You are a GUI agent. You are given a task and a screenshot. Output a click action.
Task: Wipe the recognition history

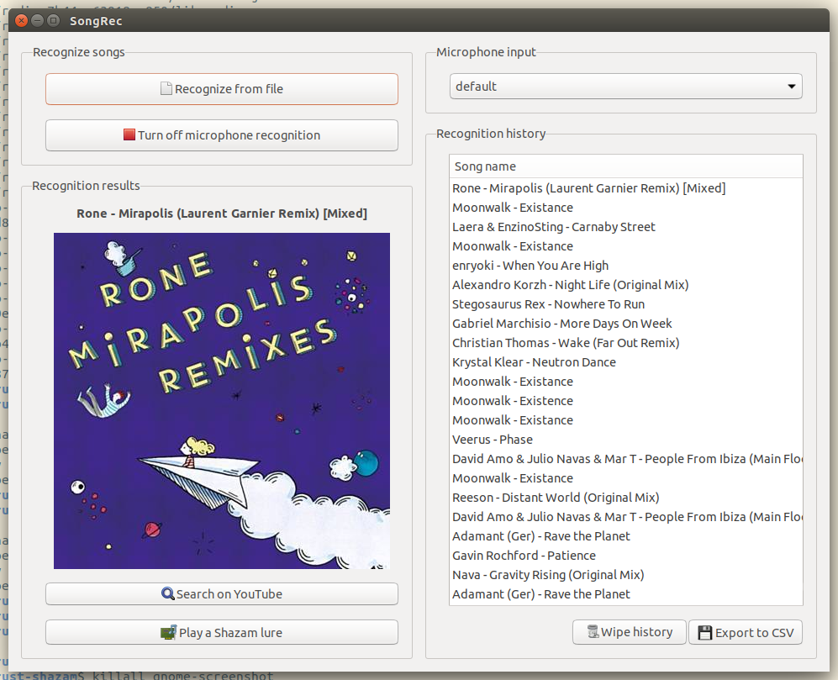pos(629,631)
